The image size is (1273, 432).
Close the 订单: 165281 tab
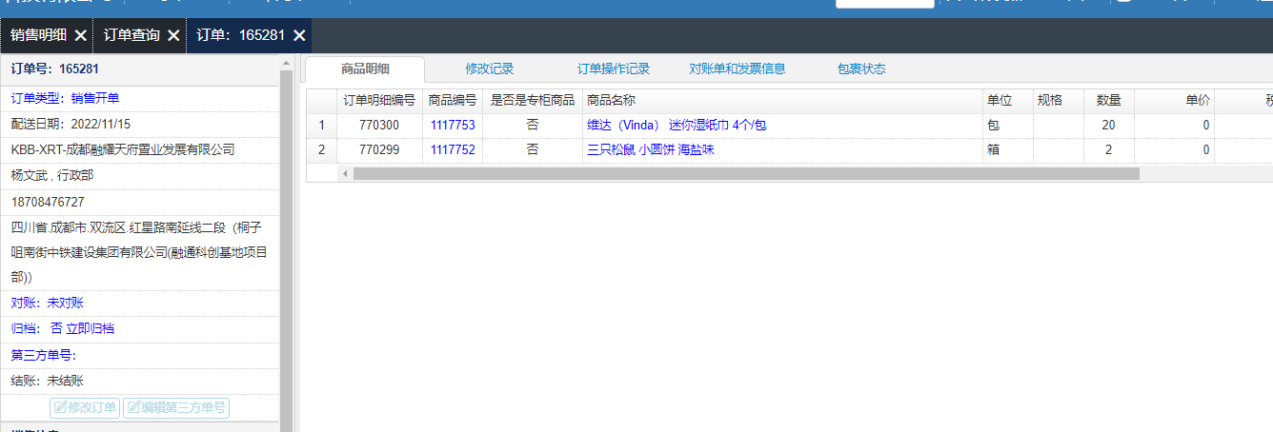(x=299, y=35)
